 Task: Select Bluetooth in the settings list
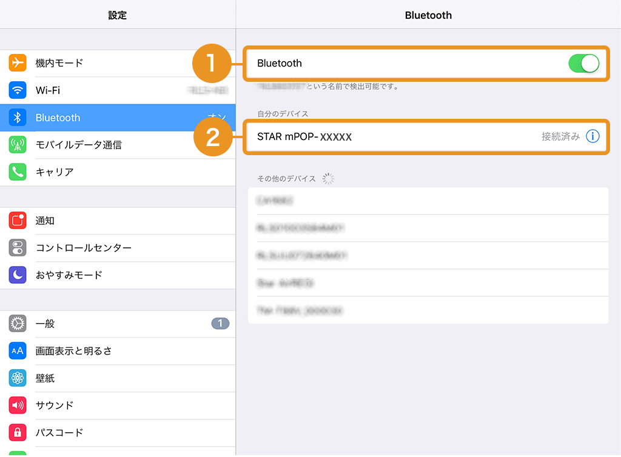pos(118,118)
